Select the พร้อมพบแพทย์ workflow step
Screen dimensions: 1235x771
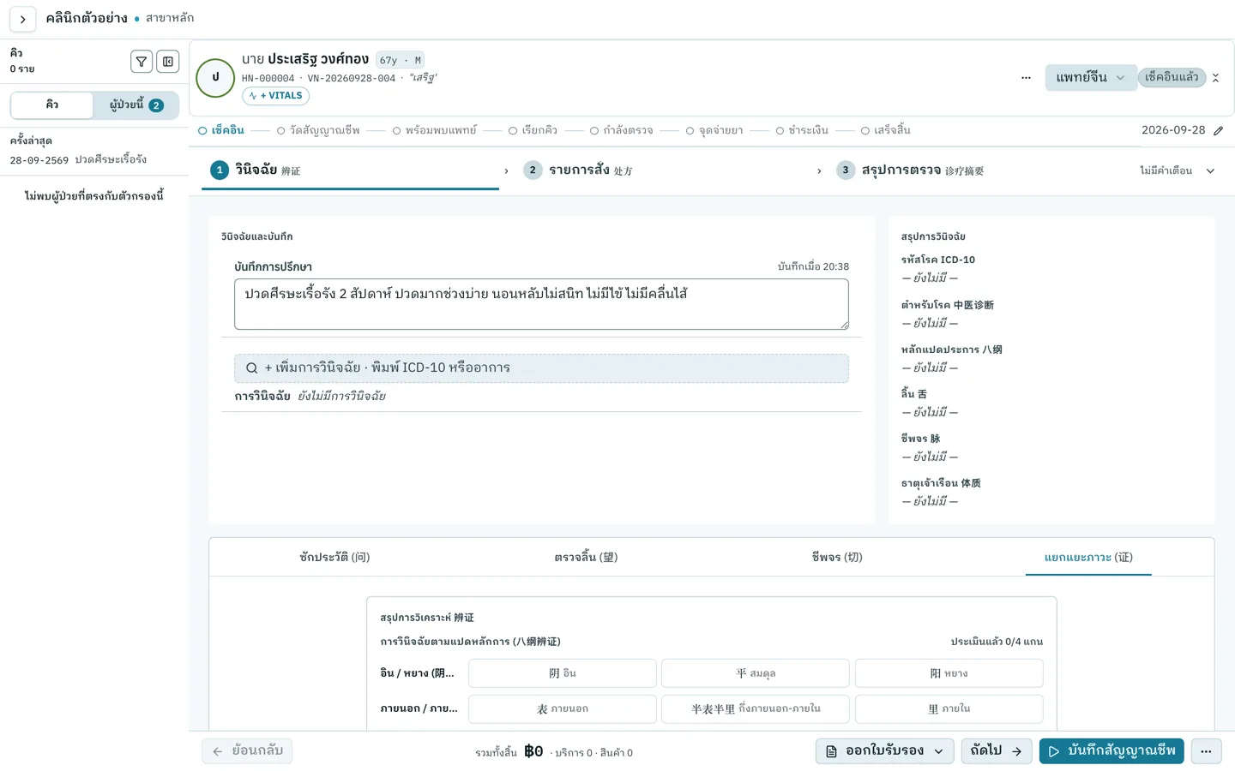(435, 130)
